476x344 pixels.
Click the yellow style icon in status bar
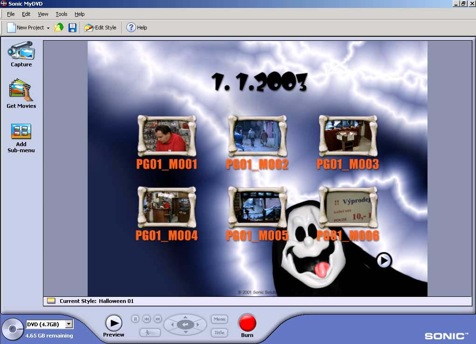[51, 301]
